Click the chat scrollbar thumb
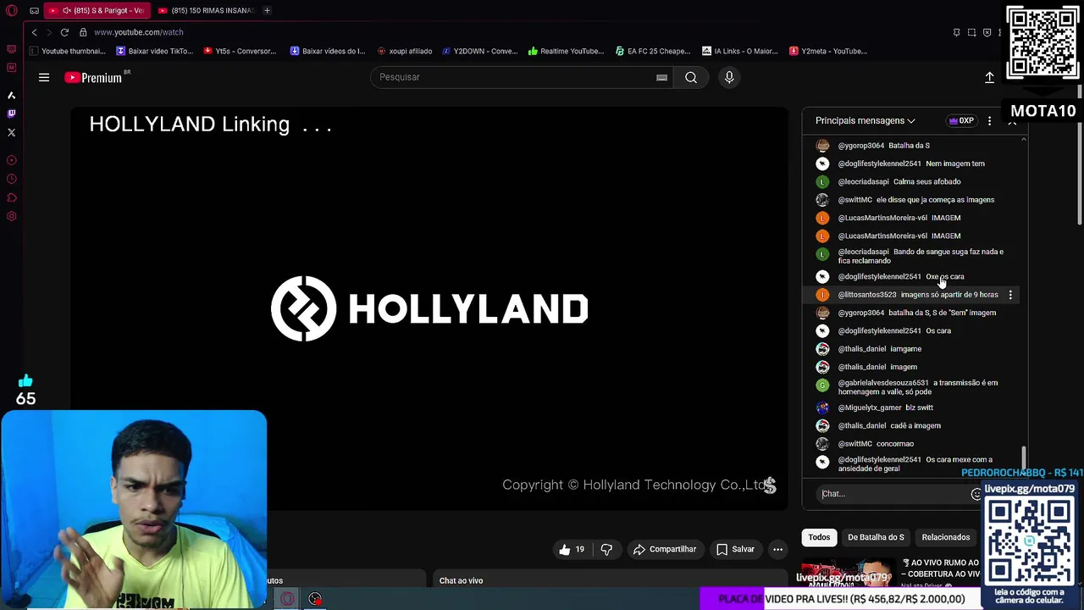The height and width of the screenshot is (610, 1084). tap(1024, 457)
